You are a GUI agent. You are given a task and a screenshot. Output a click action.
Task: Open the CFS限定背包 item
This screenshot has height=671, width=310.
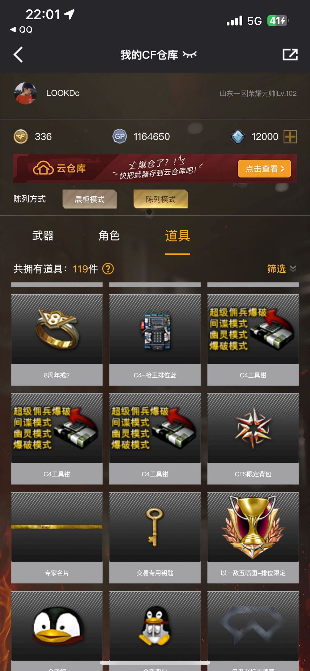(253, 439)
